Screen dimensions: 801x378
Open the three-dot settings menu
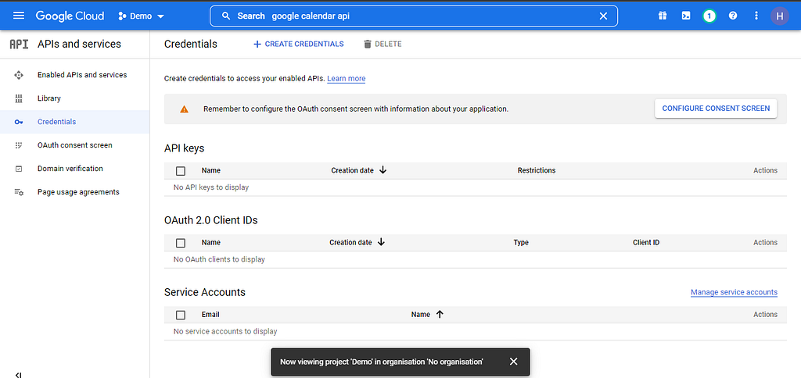coord(756,16)
